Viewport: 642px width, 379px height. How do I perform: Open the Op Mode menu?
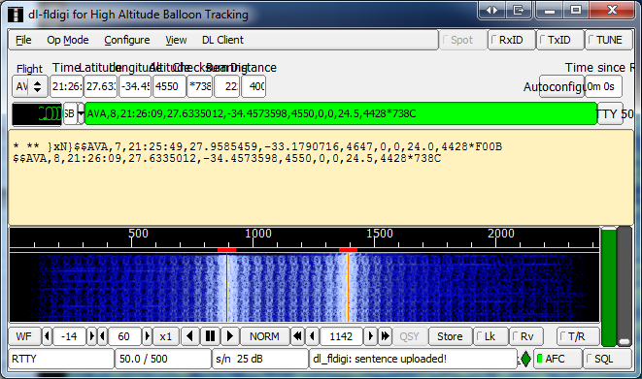[x=68, y=40]
